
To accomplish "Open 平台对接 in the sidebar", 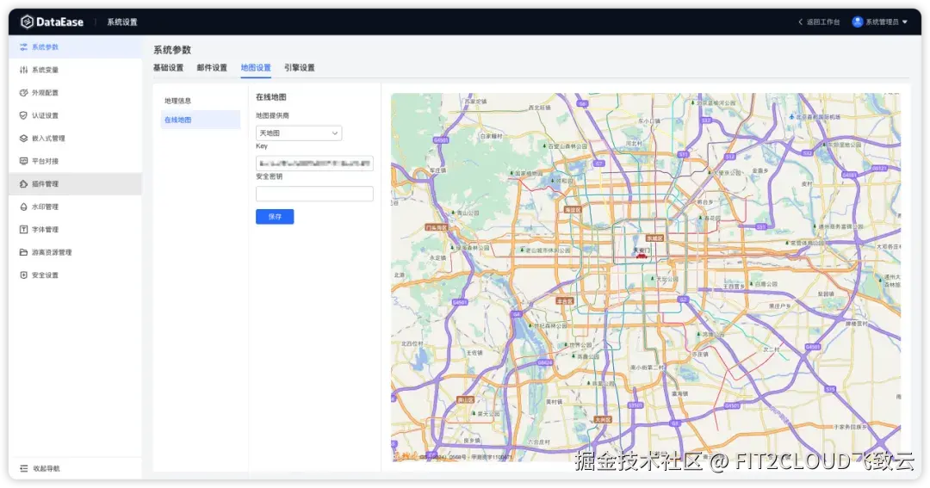I will (75, 161).
